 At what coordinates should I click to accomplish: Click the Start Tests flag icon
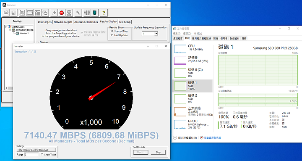[54, 13]
